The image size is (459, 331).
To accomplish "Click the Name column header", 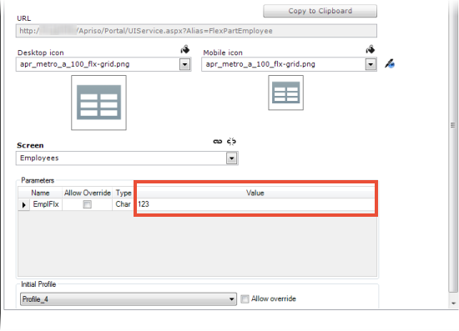I will click(x=40, y=193).
